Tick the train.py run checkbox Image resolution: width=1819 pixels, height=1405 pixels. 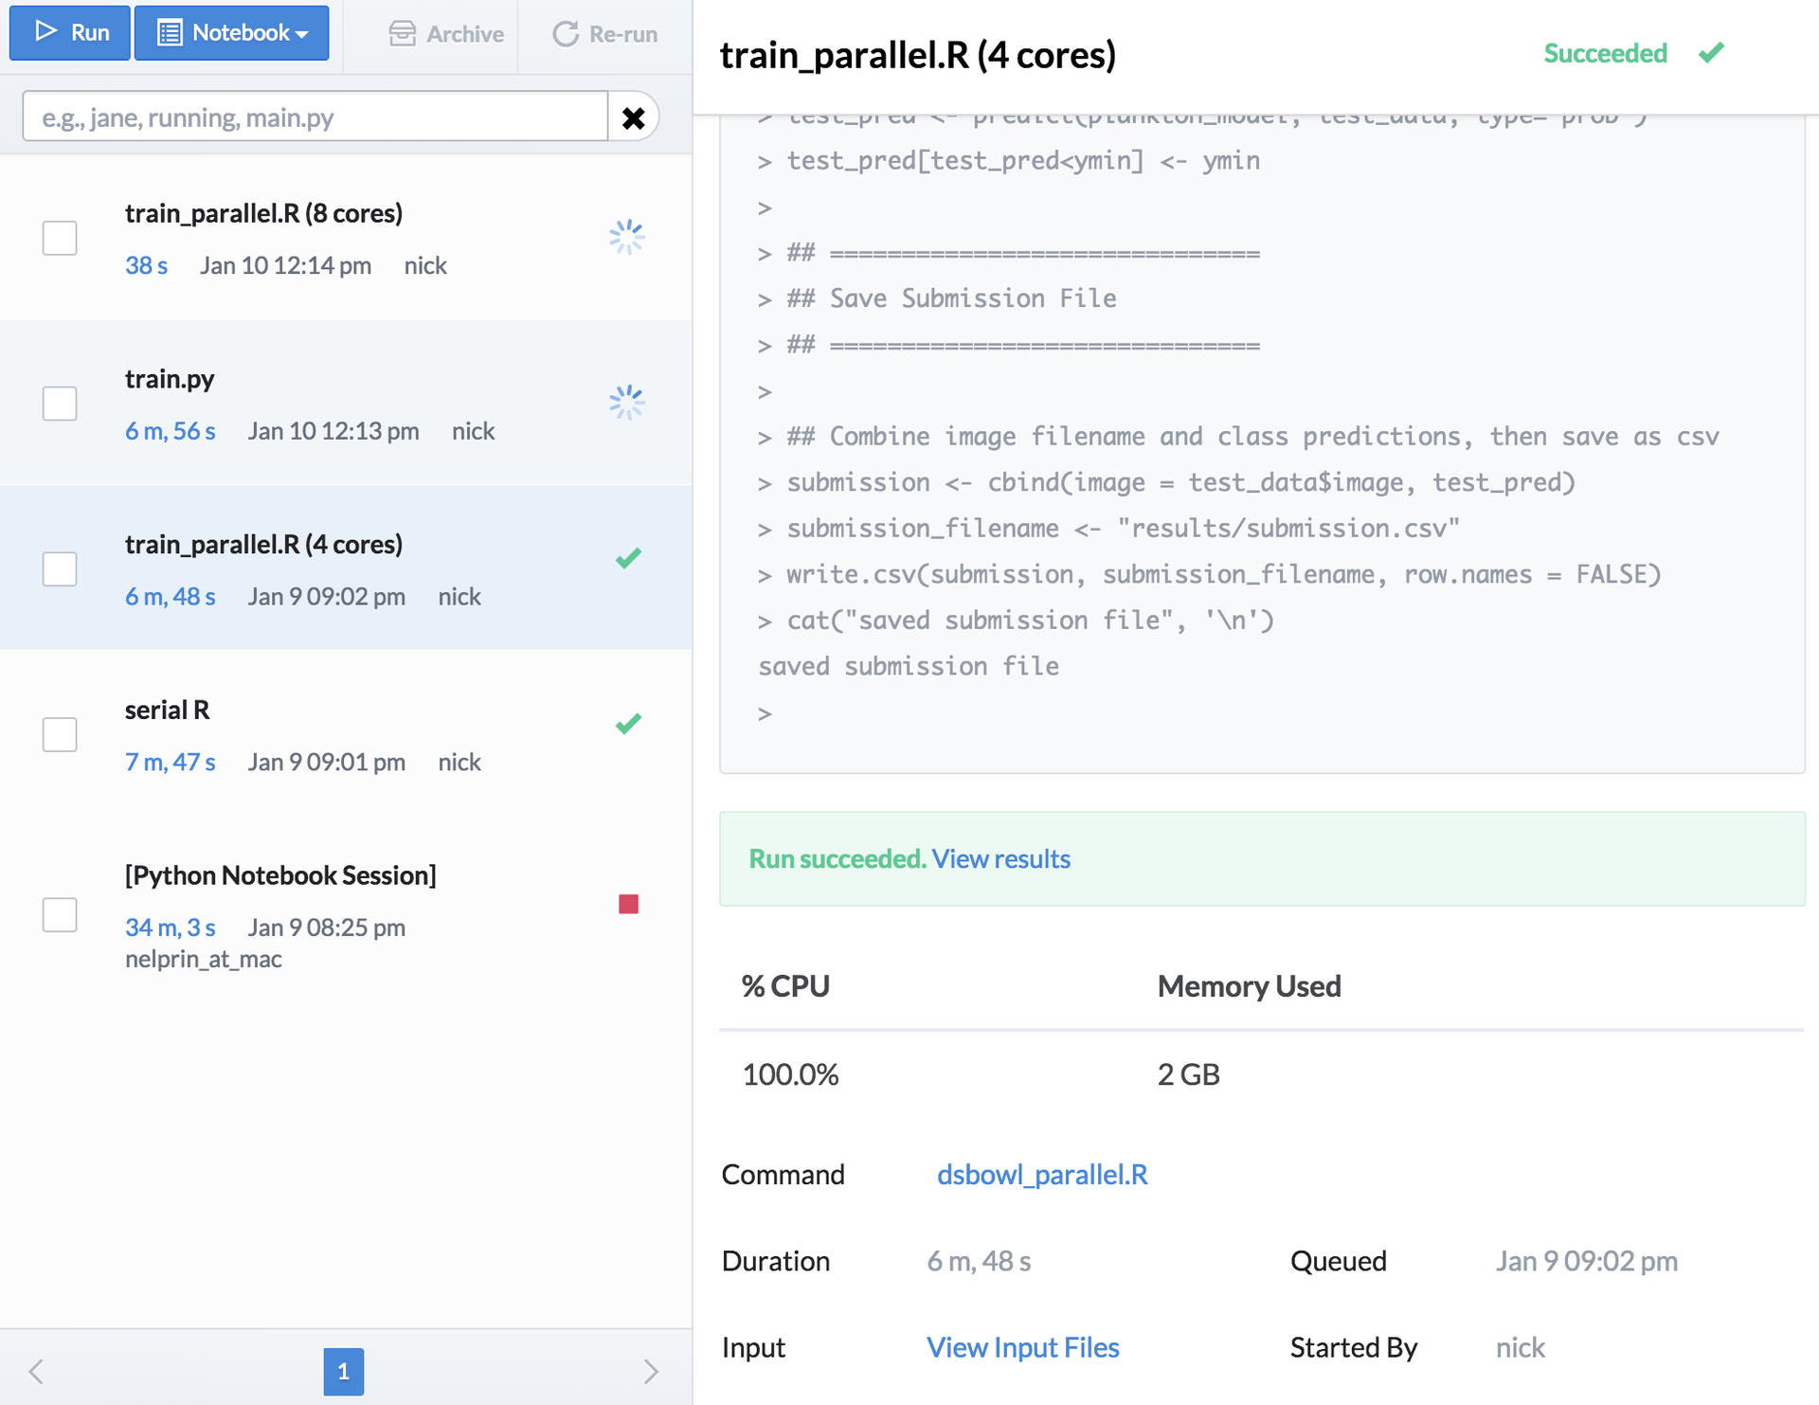[x=60, y=404]
